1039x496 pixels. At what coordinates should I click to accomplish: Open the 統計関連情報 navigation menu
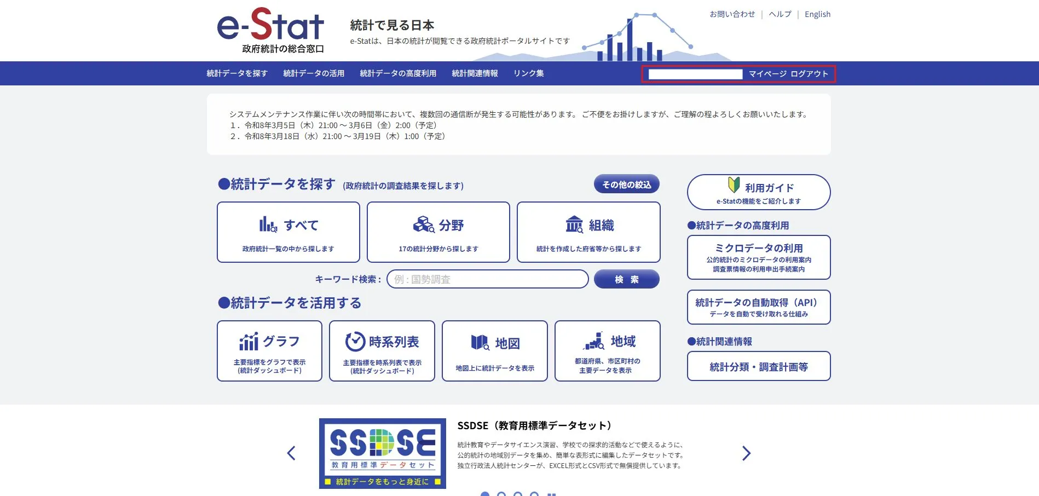(x=475, y=73)
